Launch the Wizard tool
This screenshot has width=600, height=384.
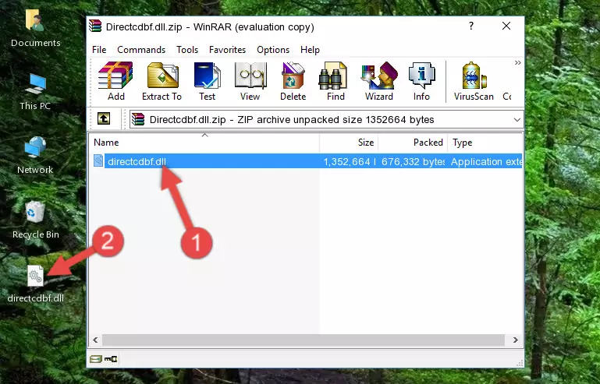(x=379, y=81)
